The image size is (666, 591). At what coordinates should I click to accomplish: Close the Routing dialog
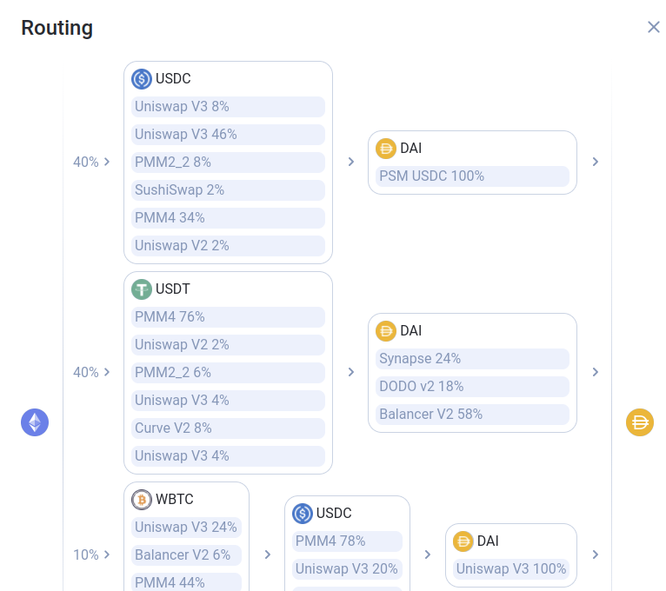click(x=654, y=27)
